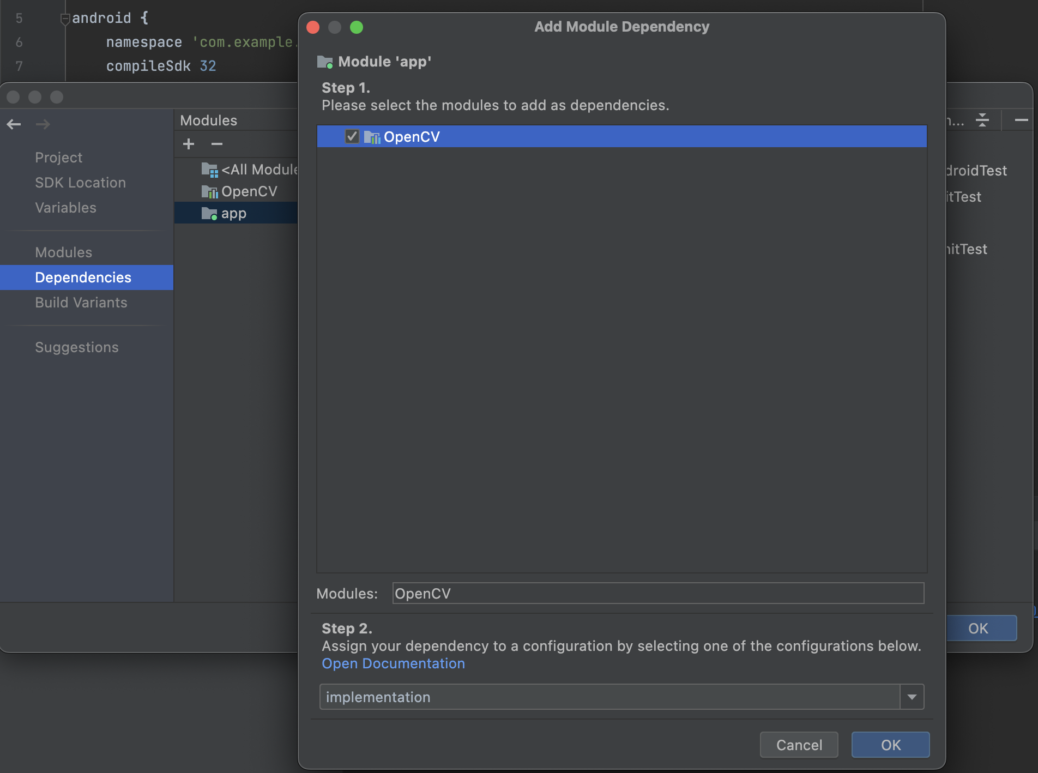Screen dimensions: 1038x773
Task: Select the nitTest entry in the right panel
Action: (x=967, y=249)
